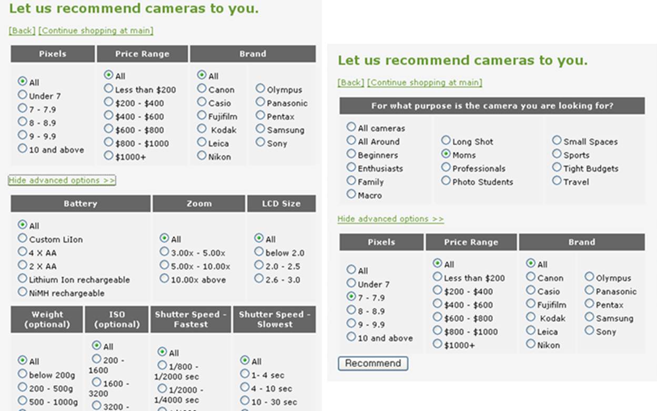Choose 'All Around' purpose option

click(351, 141)
